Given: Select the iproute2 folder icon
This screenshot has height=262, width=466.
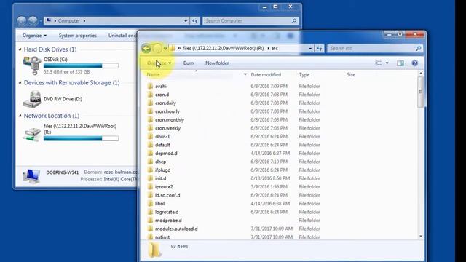Looking at the screenshot, I should click(x=151, y=187).
